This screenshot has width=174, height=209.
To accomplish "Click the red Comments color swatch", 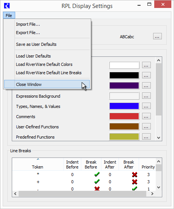I will [x=124, y=116].
